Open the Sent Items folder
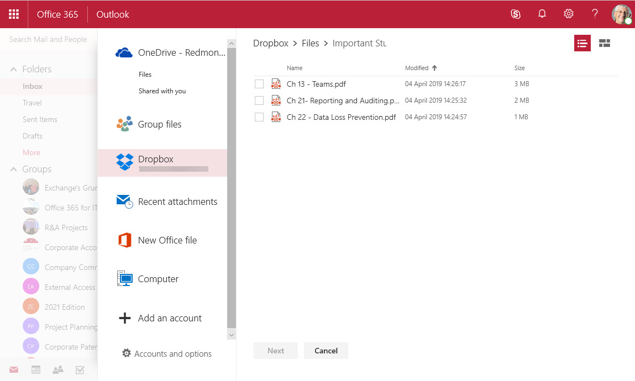Viewport: 635px width, 381px height. click(40, 119)
